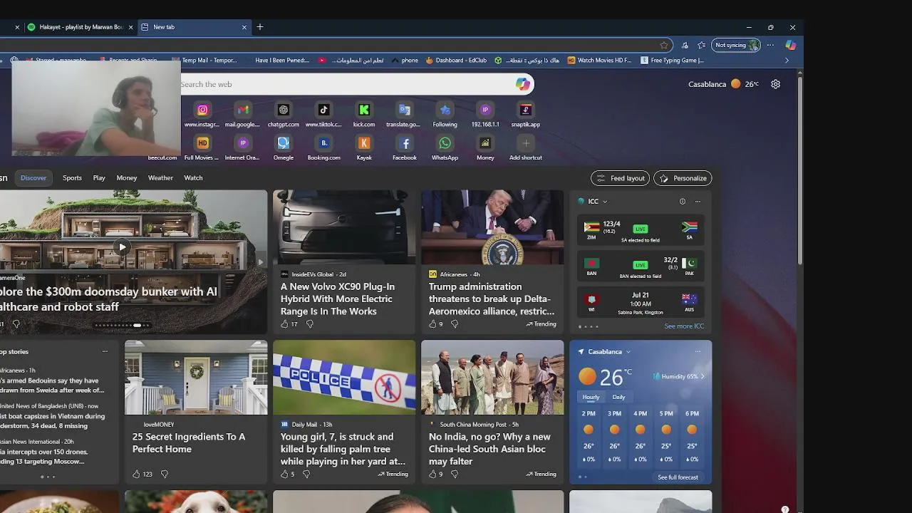This screenshot has height=513, width=912.
Task: Switch to the Watch feed tab
Action: (x=193, y=178)
